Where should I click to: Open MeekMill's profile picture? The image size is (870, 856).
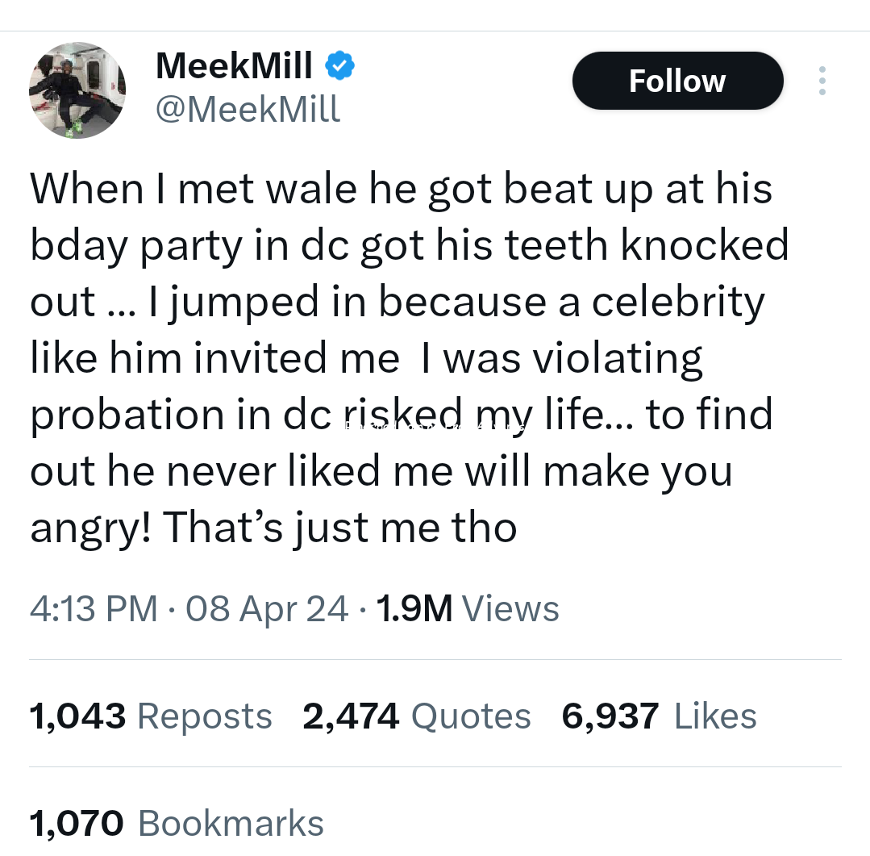coord(77,90)
